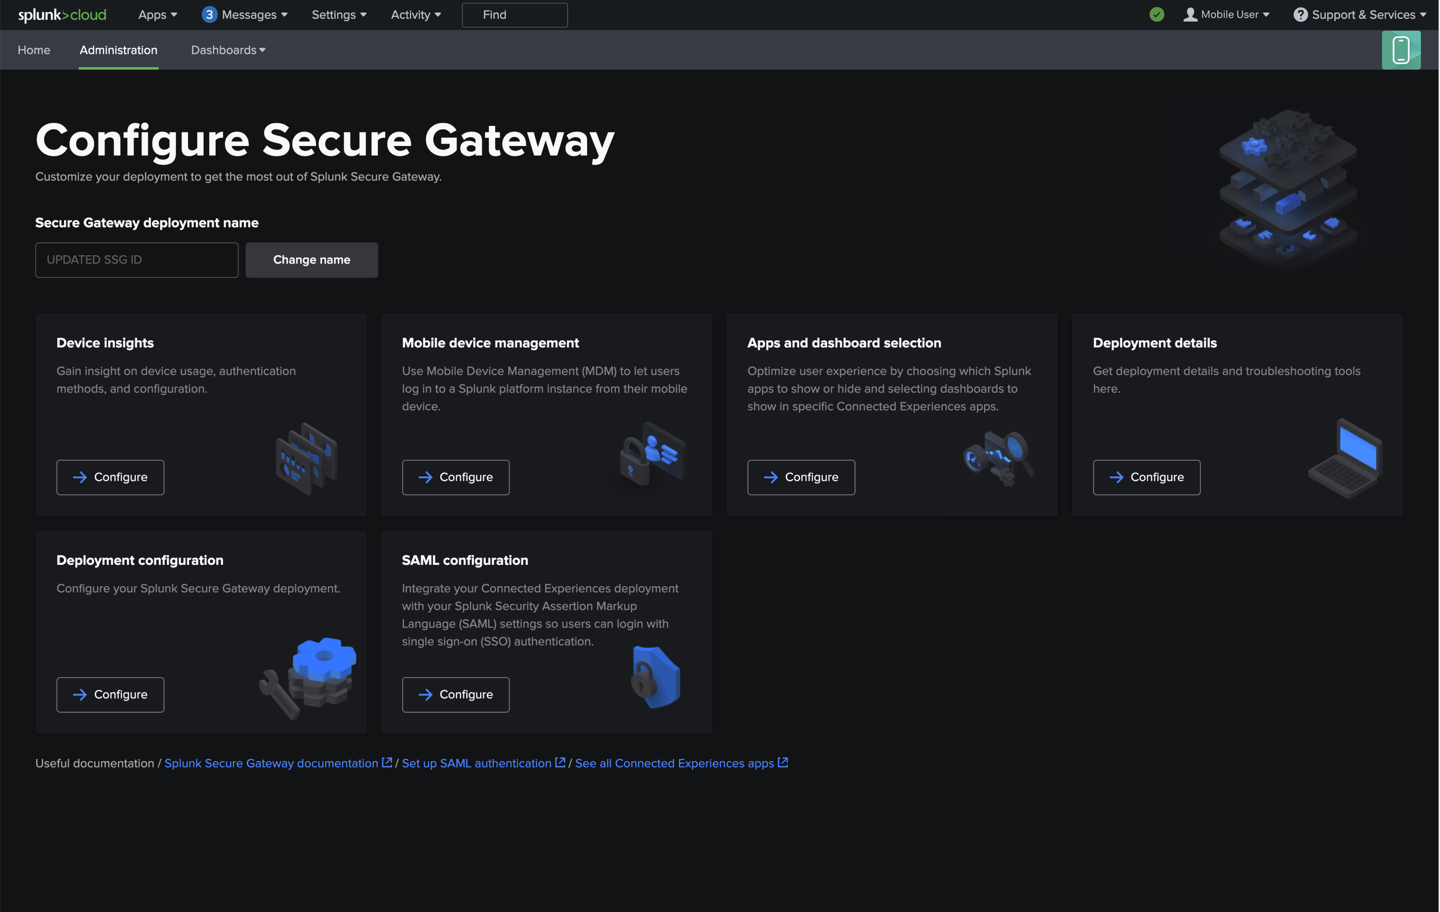Focus the Find search field
The width and height of the screenshot is (1440, 912).
tap(514, 15)
